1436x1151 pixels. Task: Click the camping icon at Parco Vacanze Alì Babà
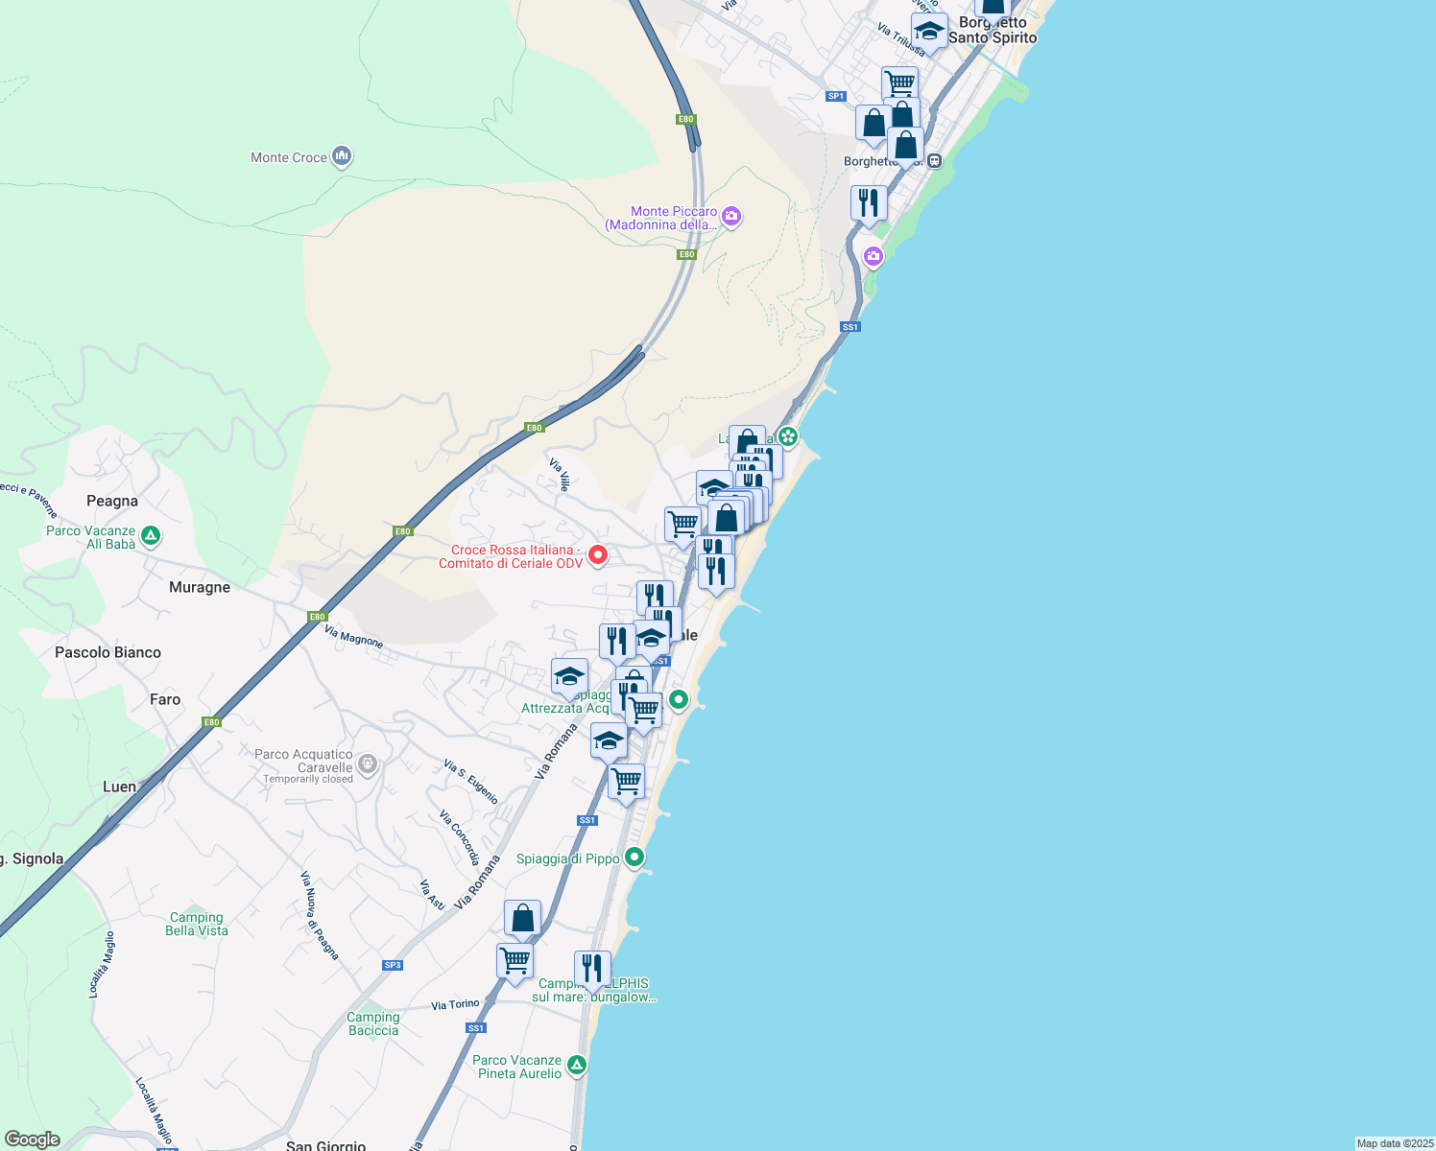(149, 535)
